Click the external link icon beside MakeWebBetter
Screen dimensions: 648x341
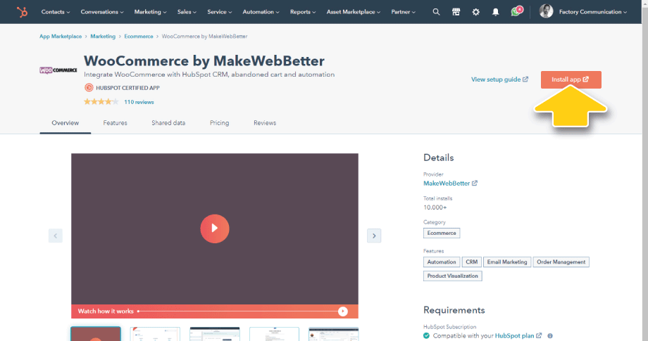point(475,183)
